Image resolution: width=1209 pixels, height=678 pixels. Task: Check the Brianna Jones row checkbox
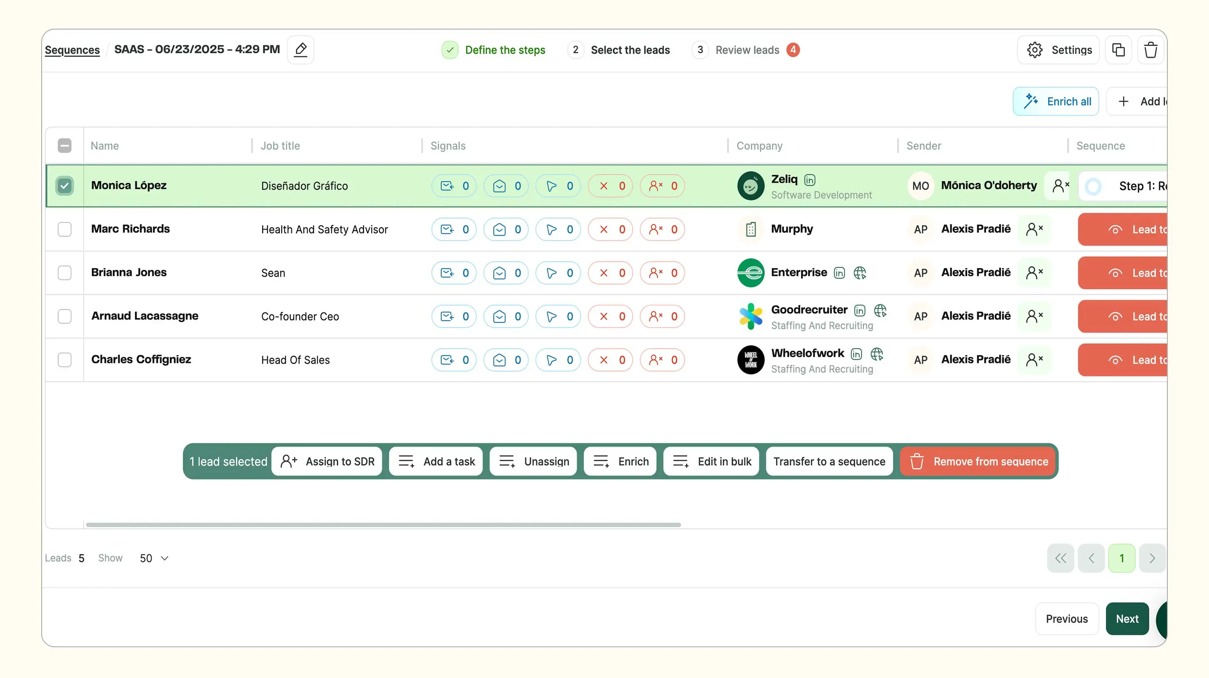point(64,273)
